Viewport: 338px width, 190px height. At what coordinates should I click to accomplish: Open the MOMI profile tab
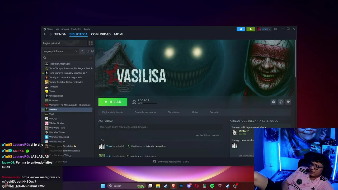coord(119,34)
